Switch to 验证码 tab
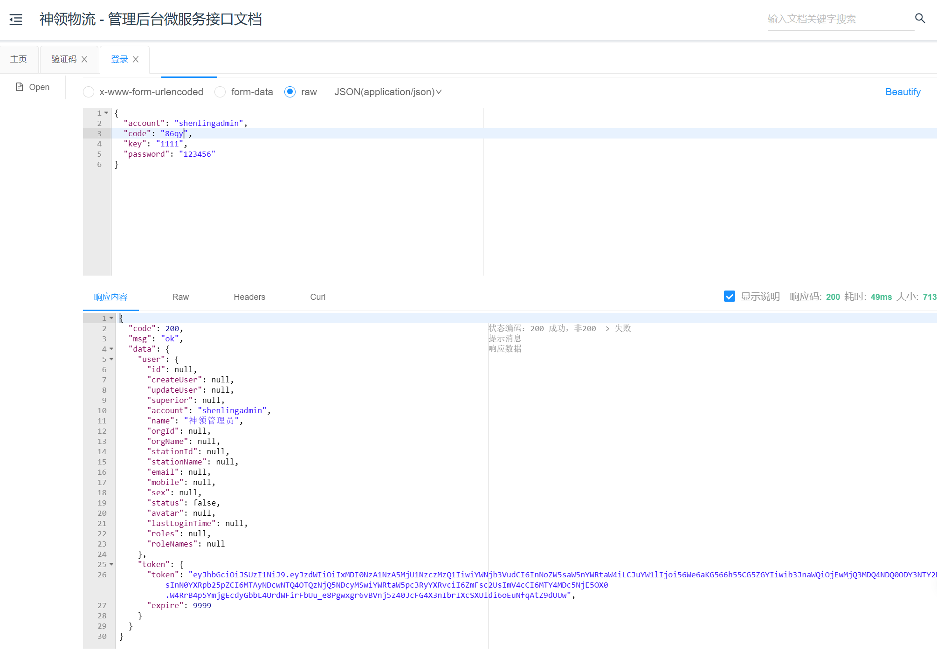The image size is (937, 651). [64, 59]
